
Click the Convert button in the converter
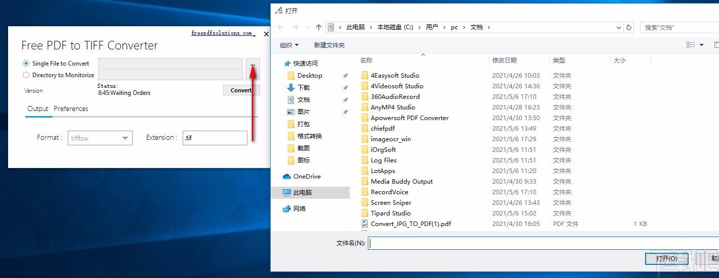tap(241, 90)
